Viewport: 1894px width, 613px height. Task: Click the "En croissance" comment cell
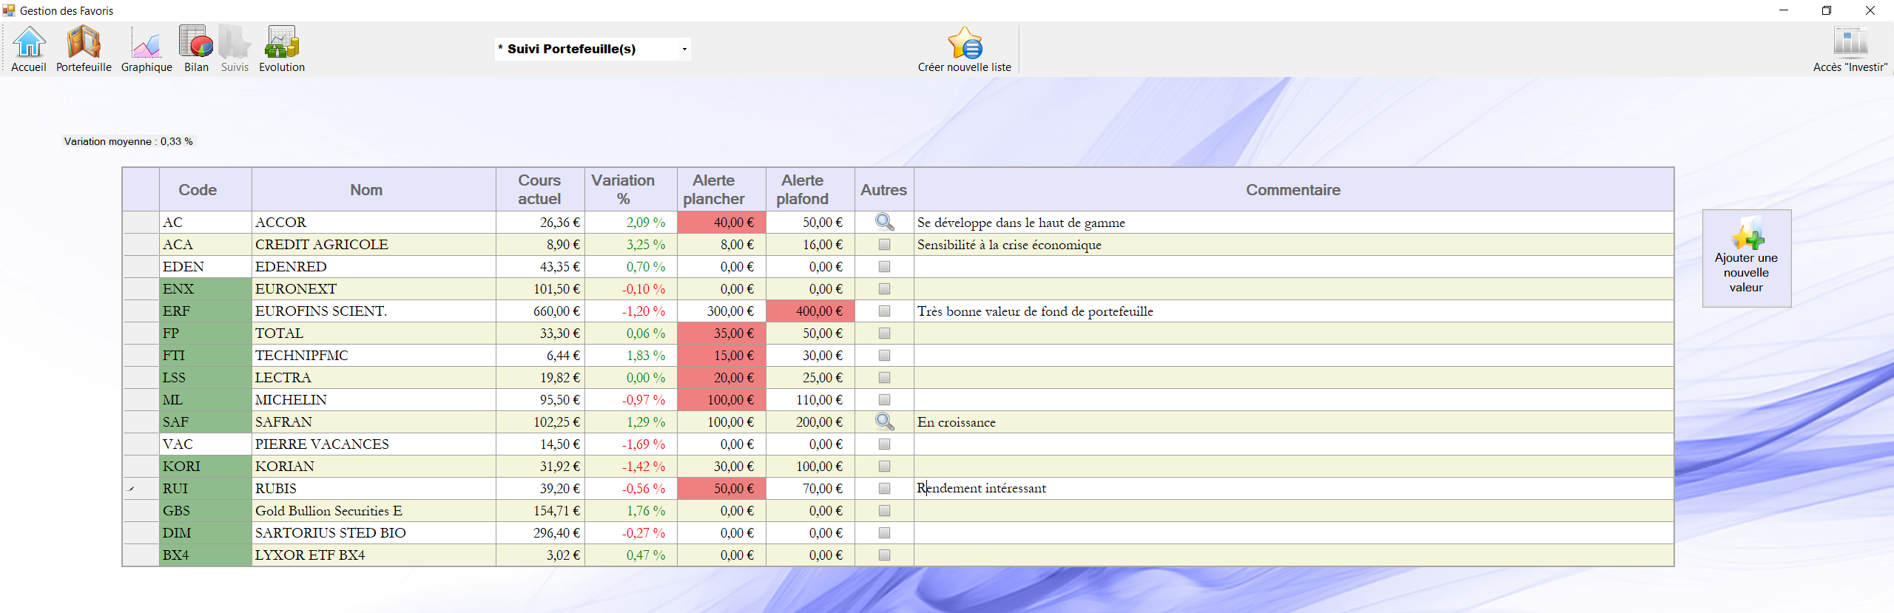tap(1293, 422)
